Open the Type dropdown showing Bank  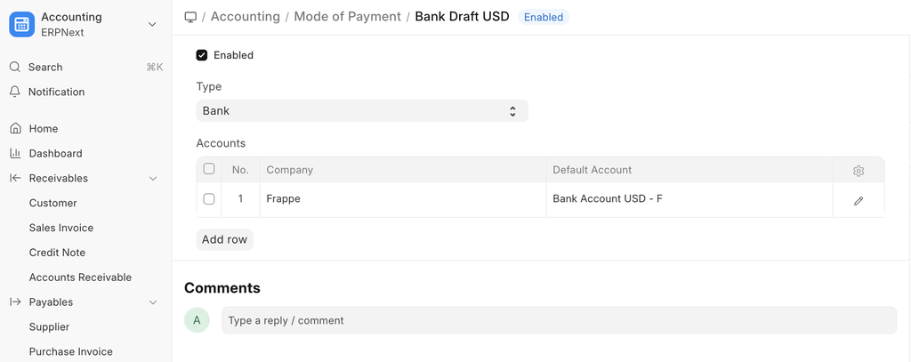[361, 111]
